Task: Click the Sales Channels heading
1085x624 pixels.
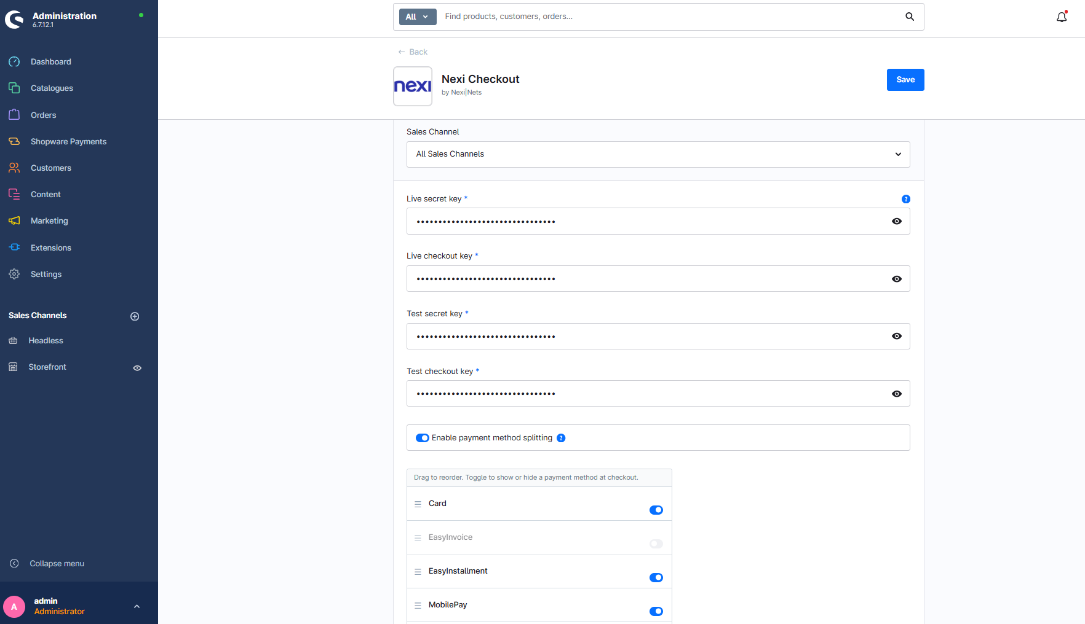Action: coord(38,315)
